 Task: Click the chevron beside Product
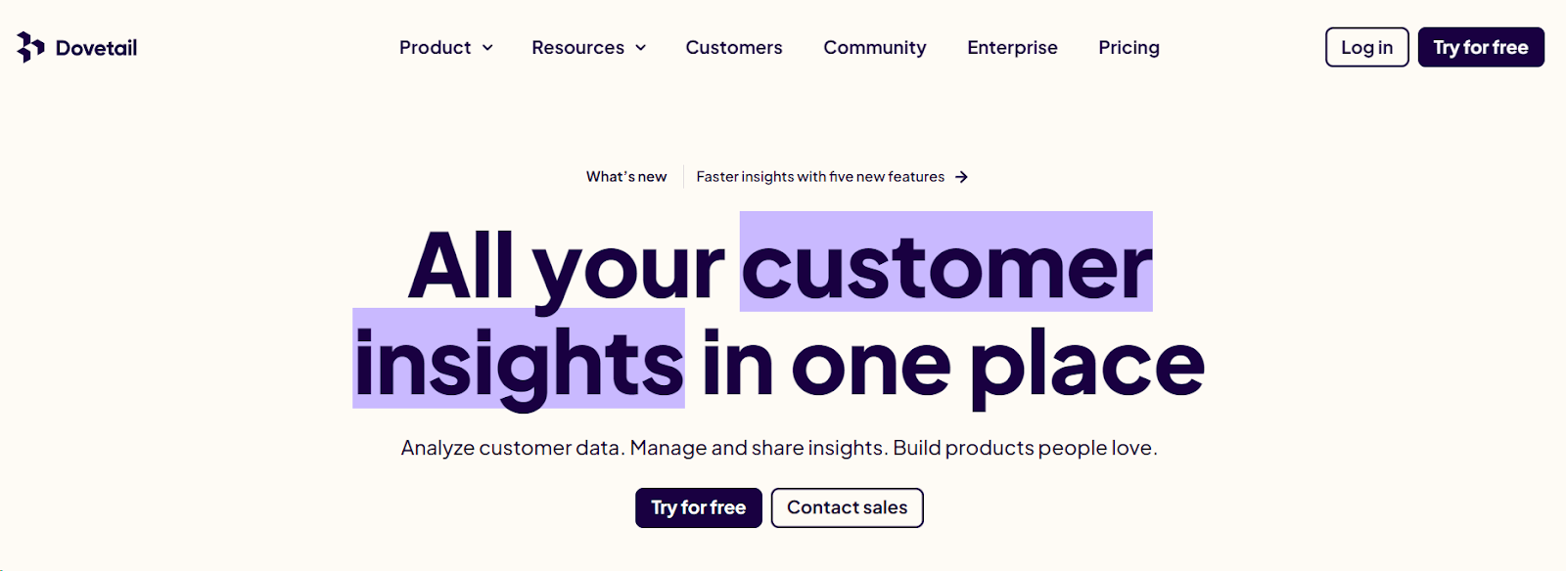(487, 47)
